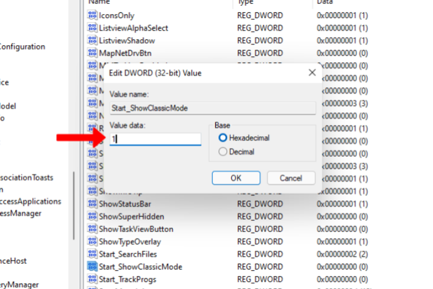Click the data value of MapNetDrvBtn
The height and width of the screenshot is (289, 433).
(342, 53)
